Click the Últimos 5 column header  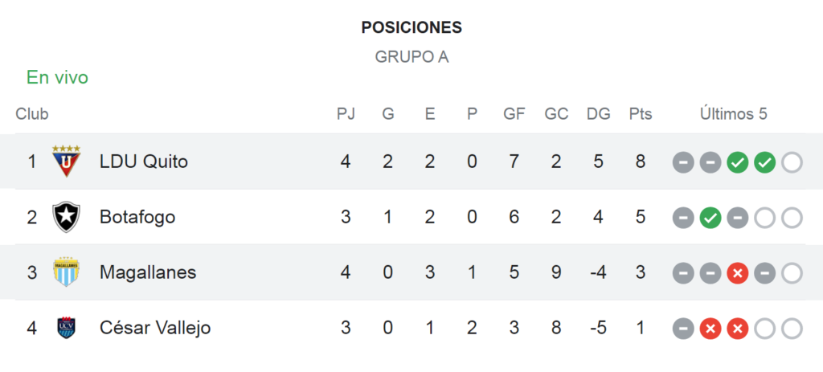pos(733,113)
